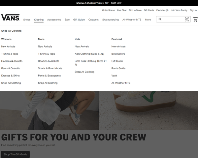Viewport: 198px width, 158px height.
Task: Go to Gift Cards
Action: tap(149, 10)
